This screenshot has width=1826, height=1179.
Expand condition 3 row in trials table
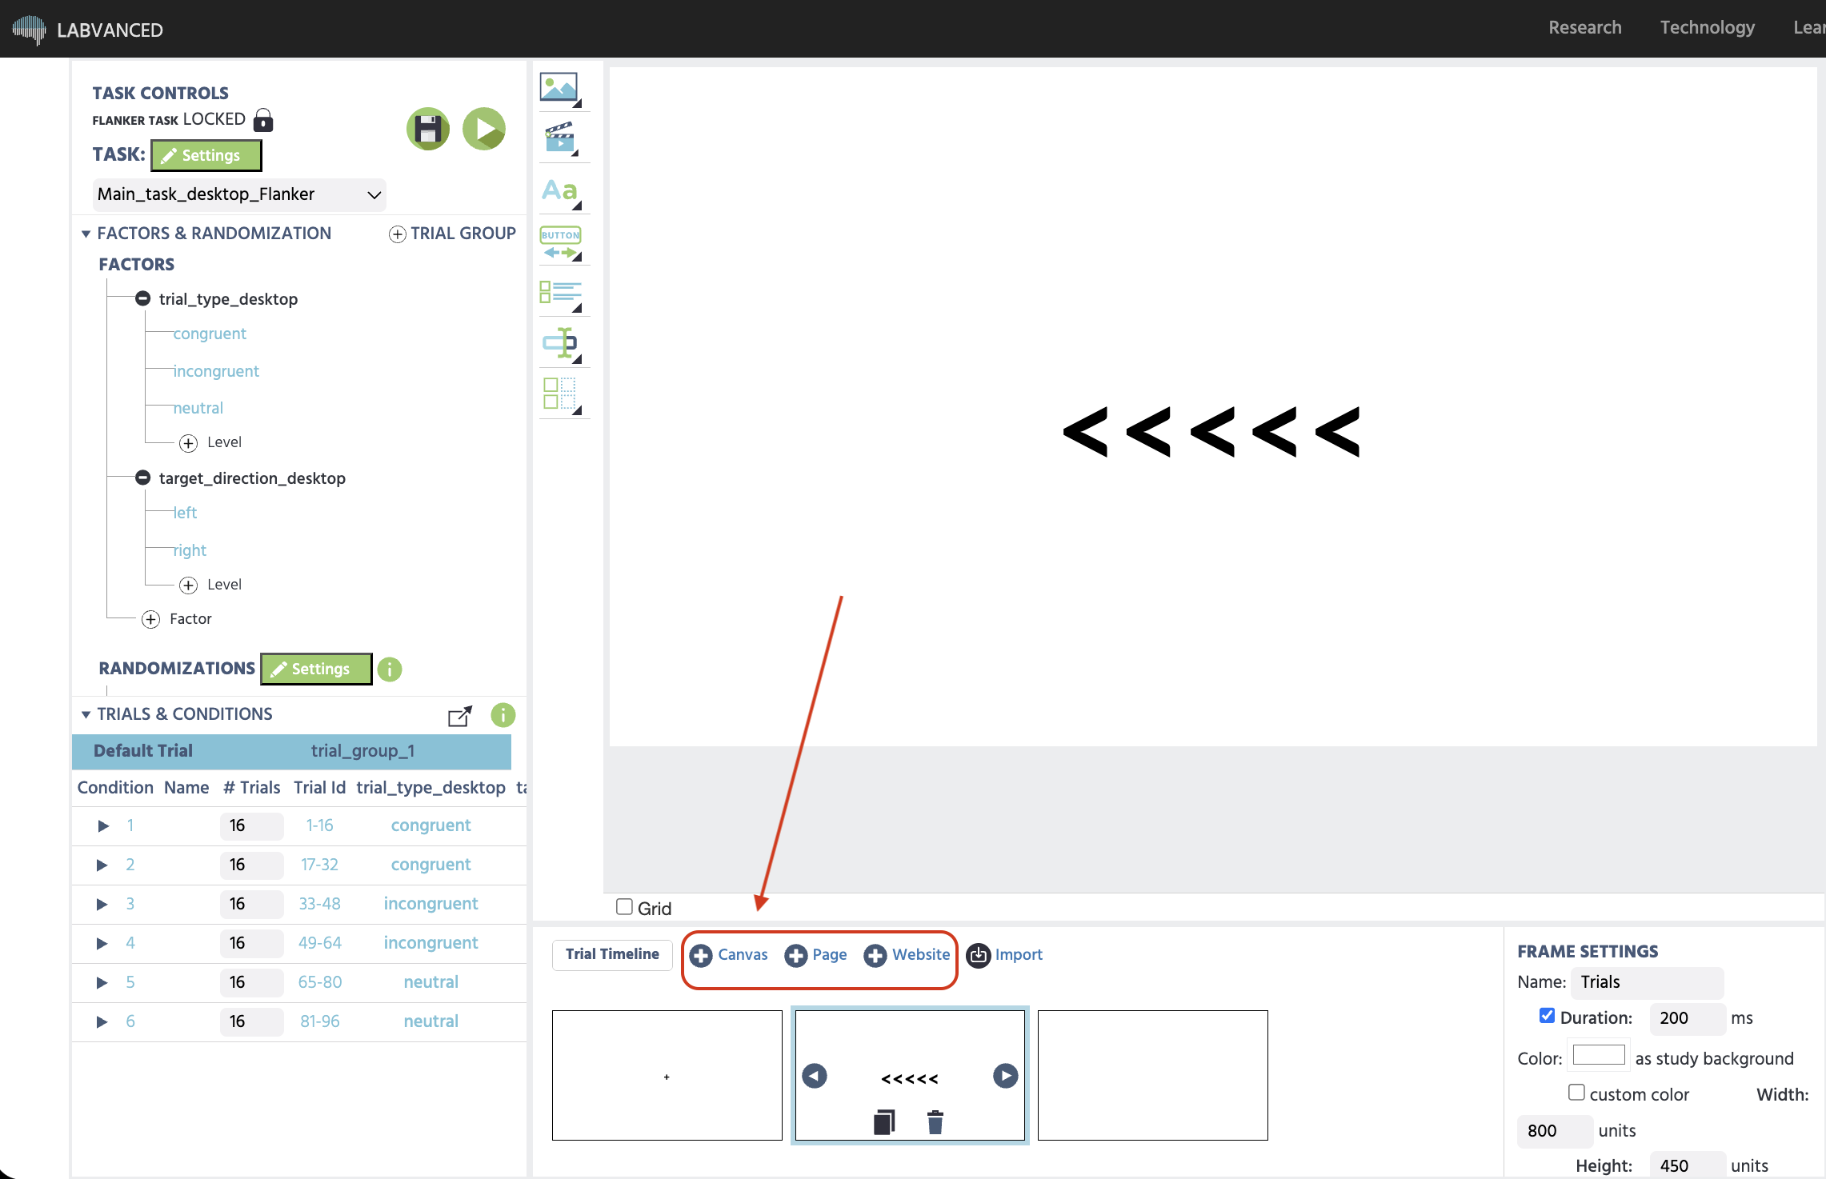click(x=102, y=904)
